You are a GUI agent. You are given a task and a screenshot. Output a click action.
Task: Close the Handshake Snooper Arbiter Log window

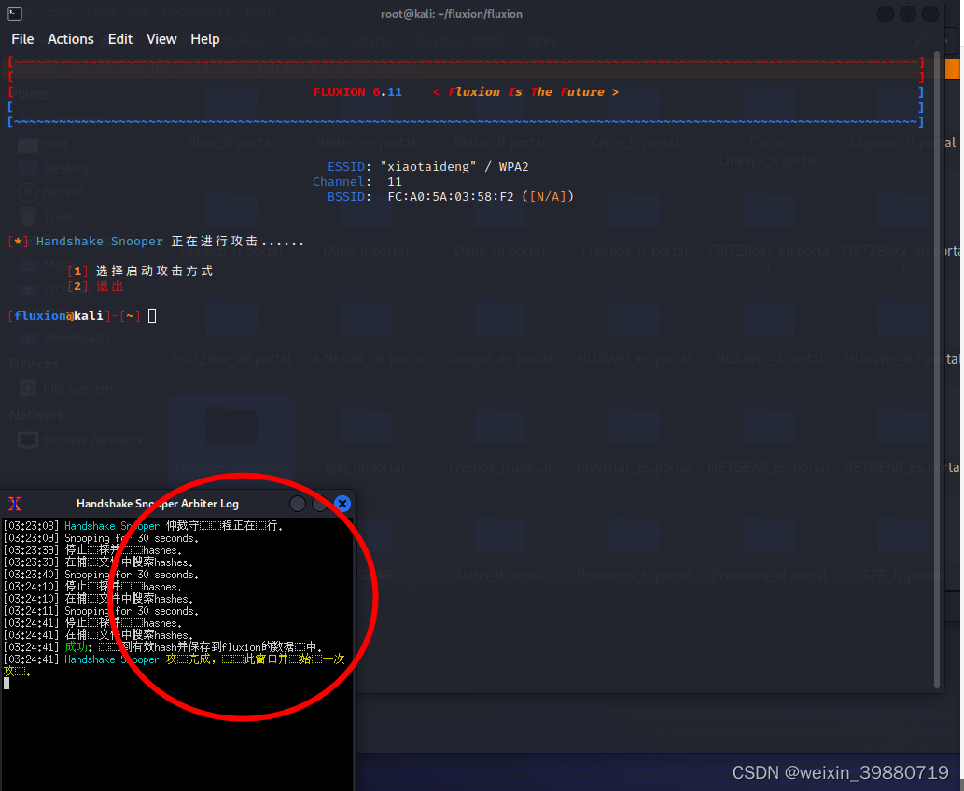[x=342, y=504]
